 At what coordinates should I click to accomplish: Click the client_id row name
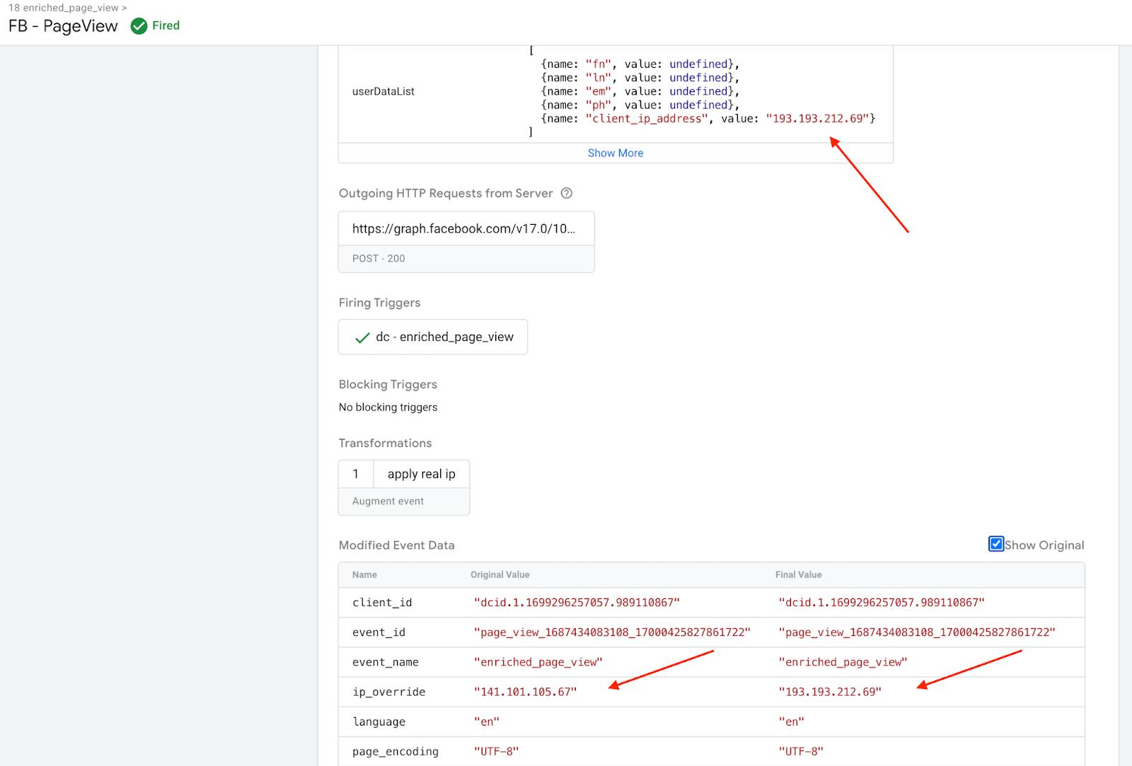pyautogui.click(x=382, y=603)
